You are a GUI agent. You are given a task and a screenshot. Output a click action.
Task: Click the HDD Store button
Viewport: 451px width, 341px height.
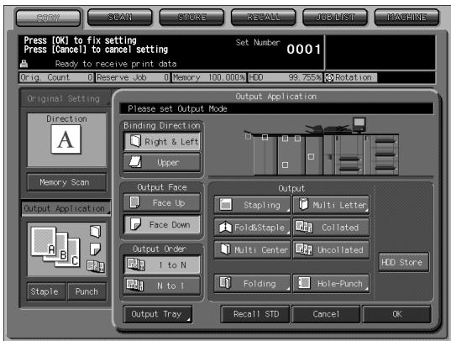[403, 262]
